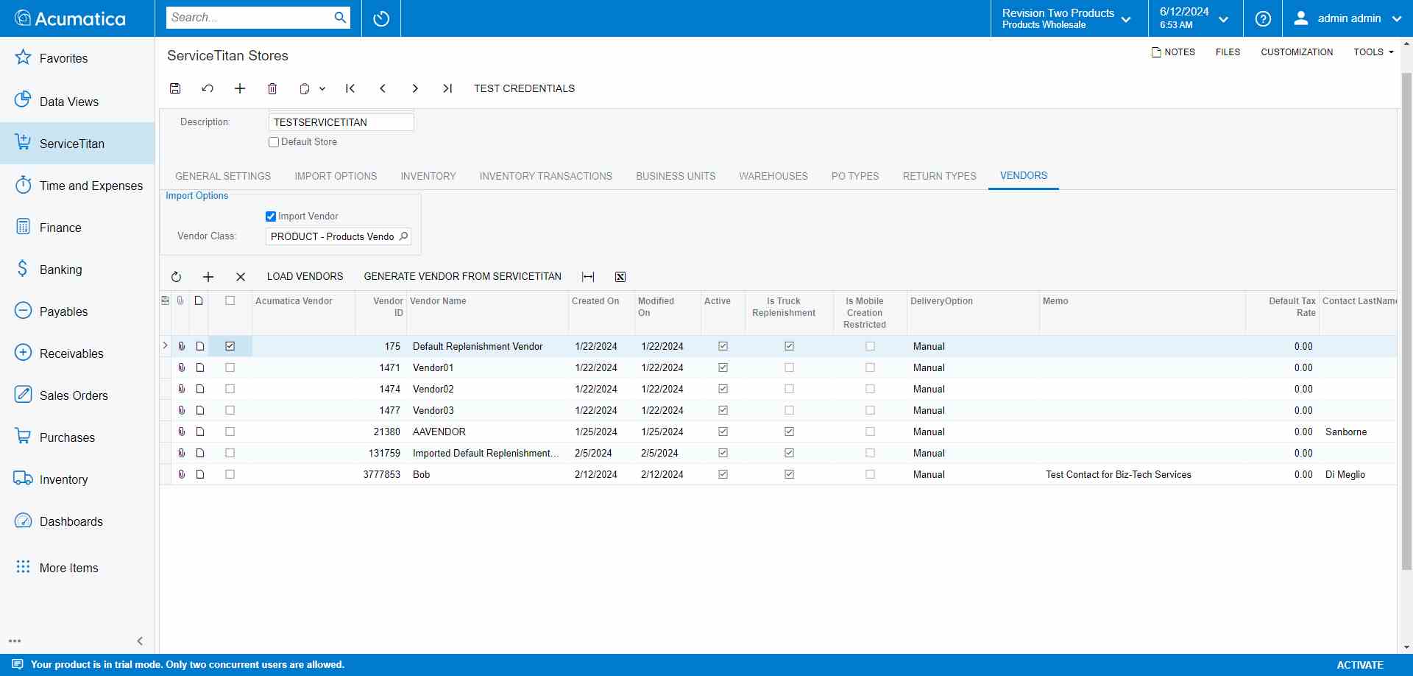The image size is (1413, 676).
Task: Open attachments for Bob row
Action: (181, 474)
